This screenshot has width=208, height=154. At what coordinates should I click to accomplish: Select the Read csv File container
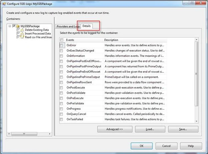[38, 37]
